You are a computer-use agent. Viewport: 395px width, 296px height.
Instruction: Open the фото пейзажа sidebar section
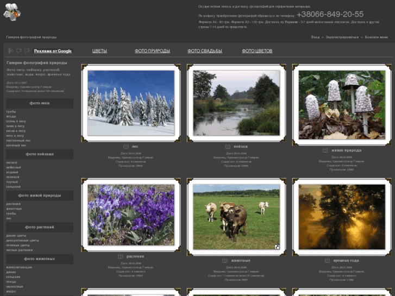(x=40, y=154)
